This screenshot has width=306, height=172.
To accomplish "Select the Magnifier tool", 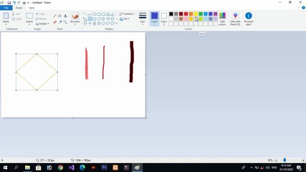I will 65,22.
